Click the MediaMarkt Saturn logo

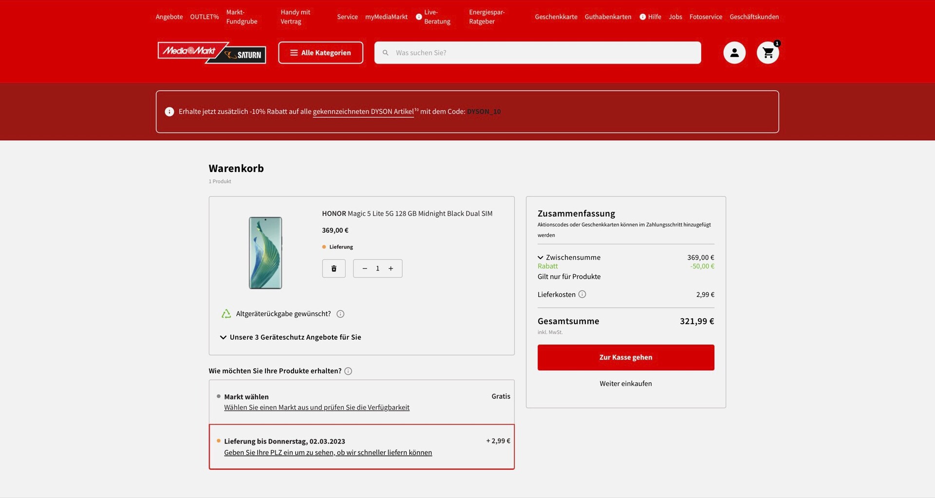(x=212, y=53)
